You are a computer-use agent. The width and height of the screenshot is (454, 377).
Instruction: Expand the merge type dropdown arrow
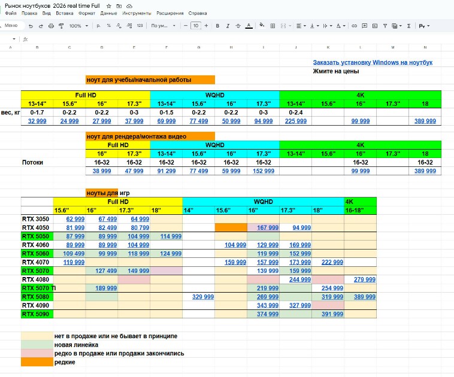point(290,26)
